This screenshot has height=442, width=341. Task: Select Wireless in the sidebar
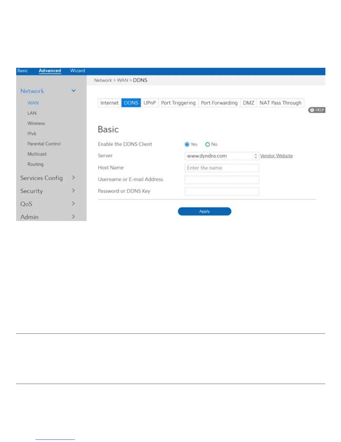[36, 123]
